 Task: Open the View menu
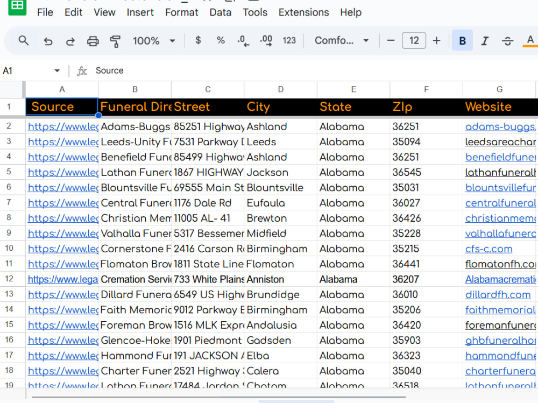[105, 12]
